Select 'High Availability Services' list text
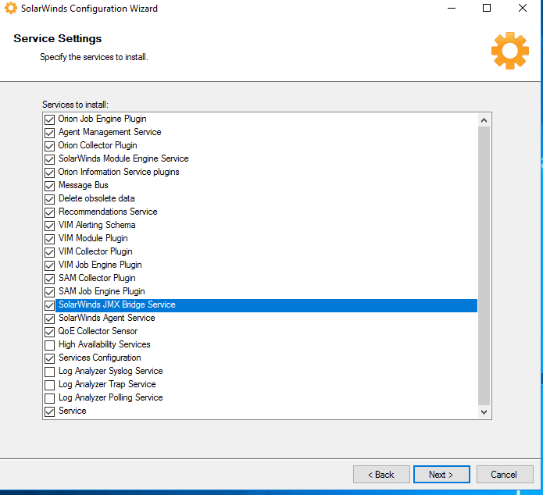This screenshot has width=543, height=495. [105, 344]
